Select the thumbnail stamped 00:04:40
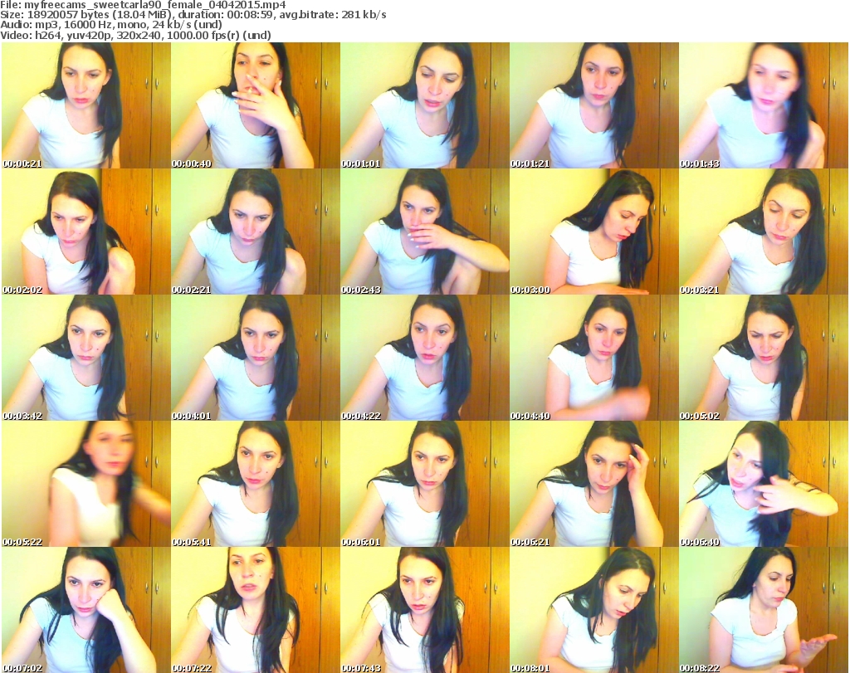Viewport: 850px width, 673px height. tap(594, 358)
